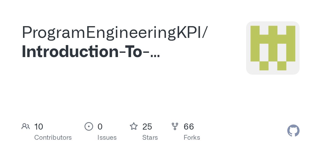Open the green identicon avatar image

[x=273, y=48]
